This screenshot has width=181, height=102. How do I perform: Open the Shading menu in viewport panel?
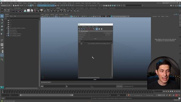[x=47, y=14]
